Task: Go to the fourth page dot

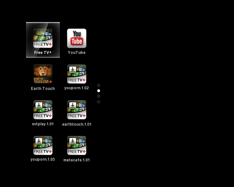Action: pyautogui.click(x=99, y=102)
